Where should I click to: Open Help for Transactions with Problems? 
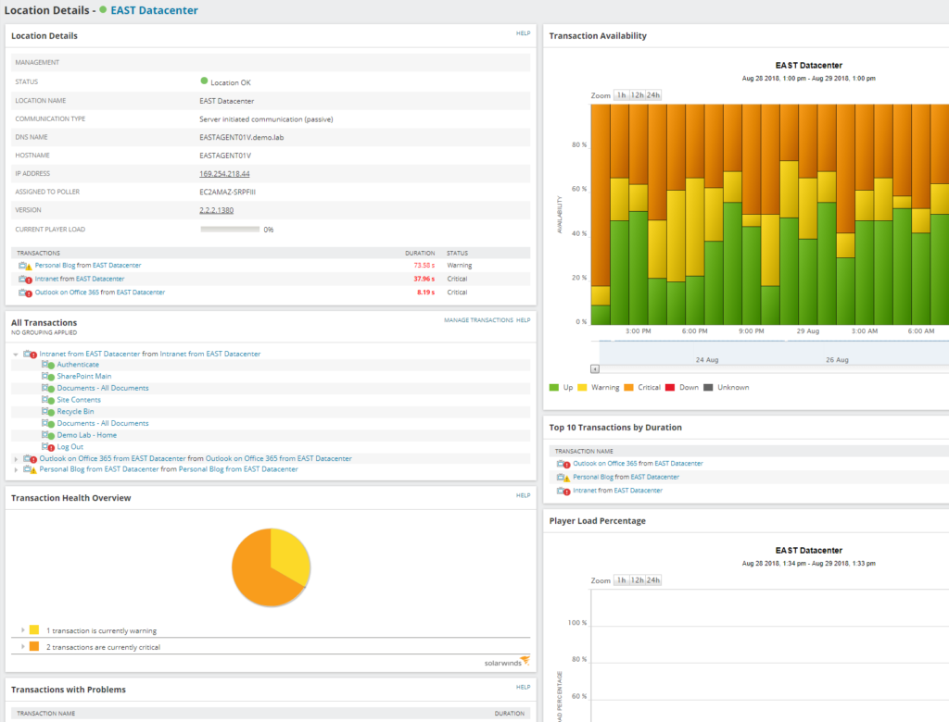tap(523, 687)
